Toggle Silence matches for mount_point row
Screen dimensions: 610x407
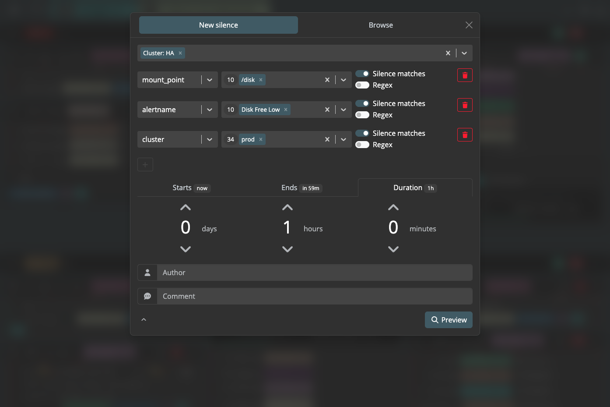point(362,74)
